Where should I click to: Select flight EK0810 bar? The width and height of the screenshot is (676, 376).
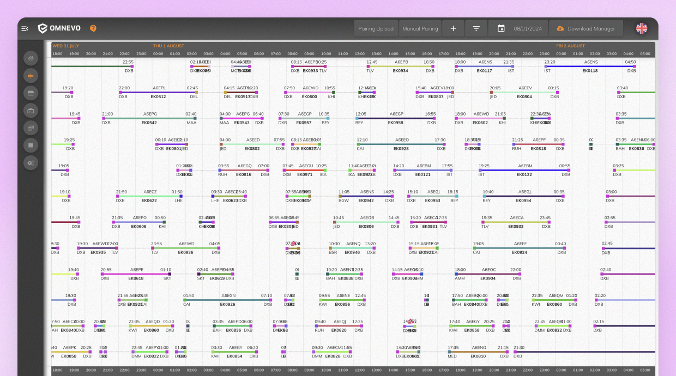coord(478,351)
